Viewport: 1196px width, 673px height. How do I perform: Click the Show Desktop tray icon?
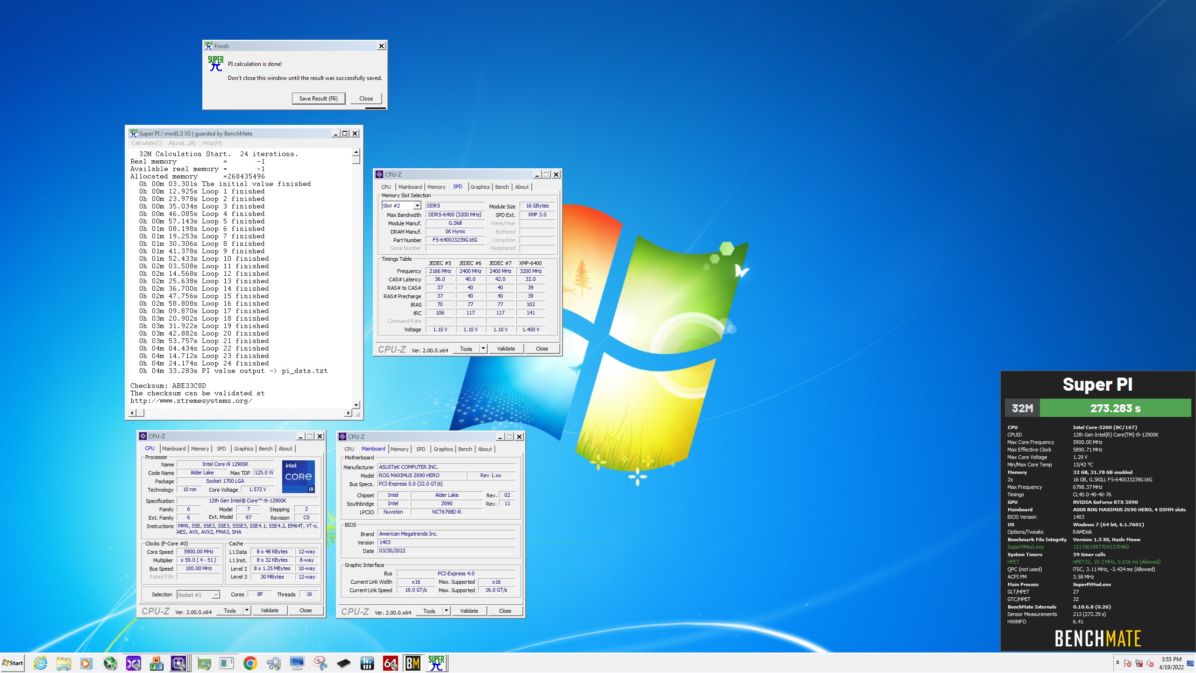click(1190, 663)
